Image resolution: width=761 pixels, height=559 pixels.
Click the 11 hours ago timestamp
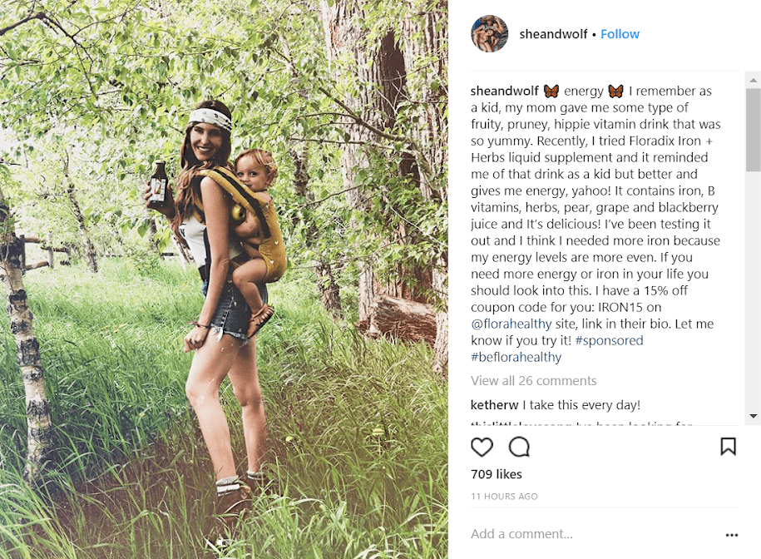click(x=504, y=497)
